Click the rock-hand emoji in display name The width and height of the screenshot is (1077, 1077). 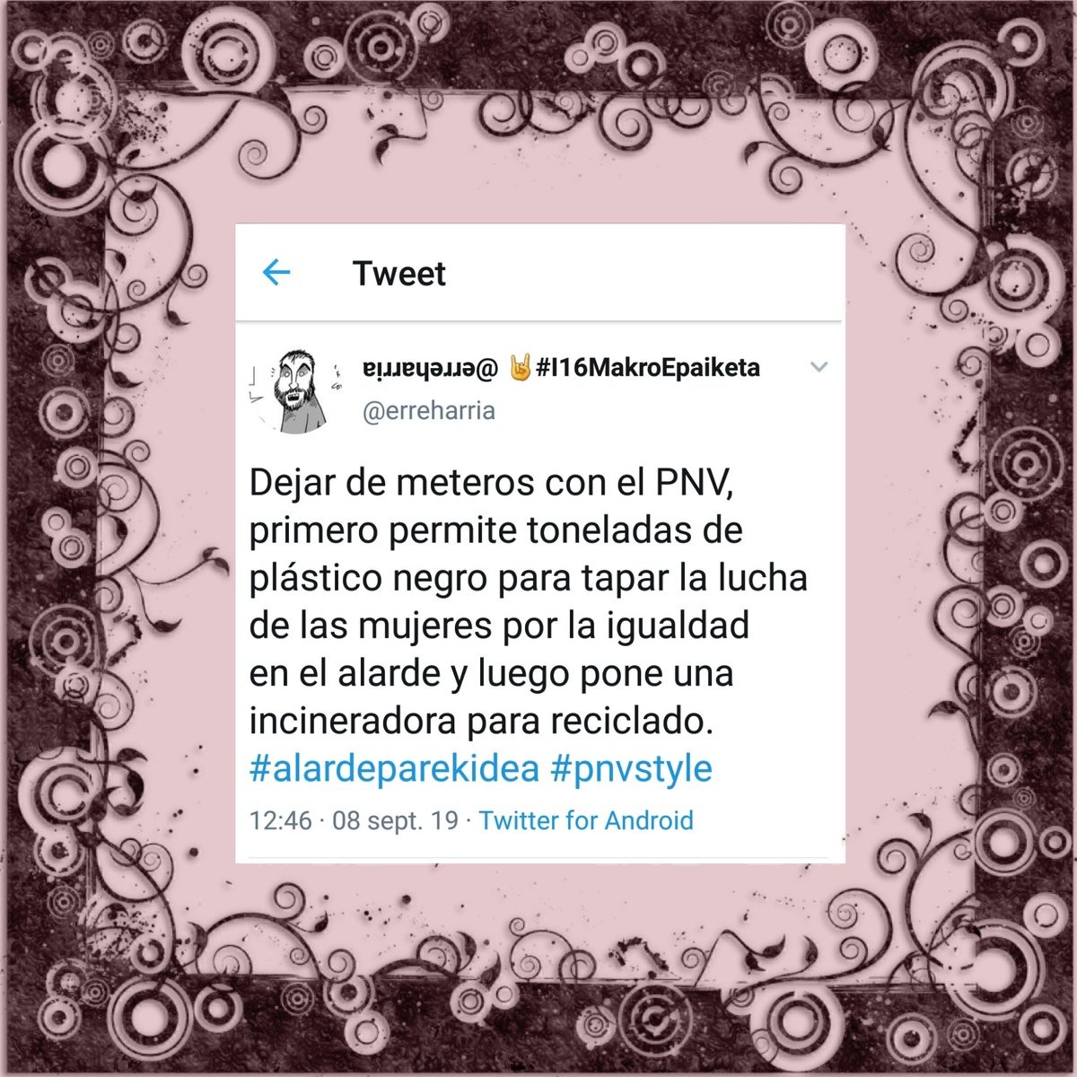521,367
